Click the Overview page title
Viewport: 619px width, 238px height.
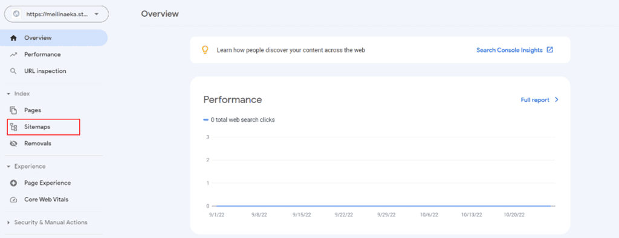(160, 14)
